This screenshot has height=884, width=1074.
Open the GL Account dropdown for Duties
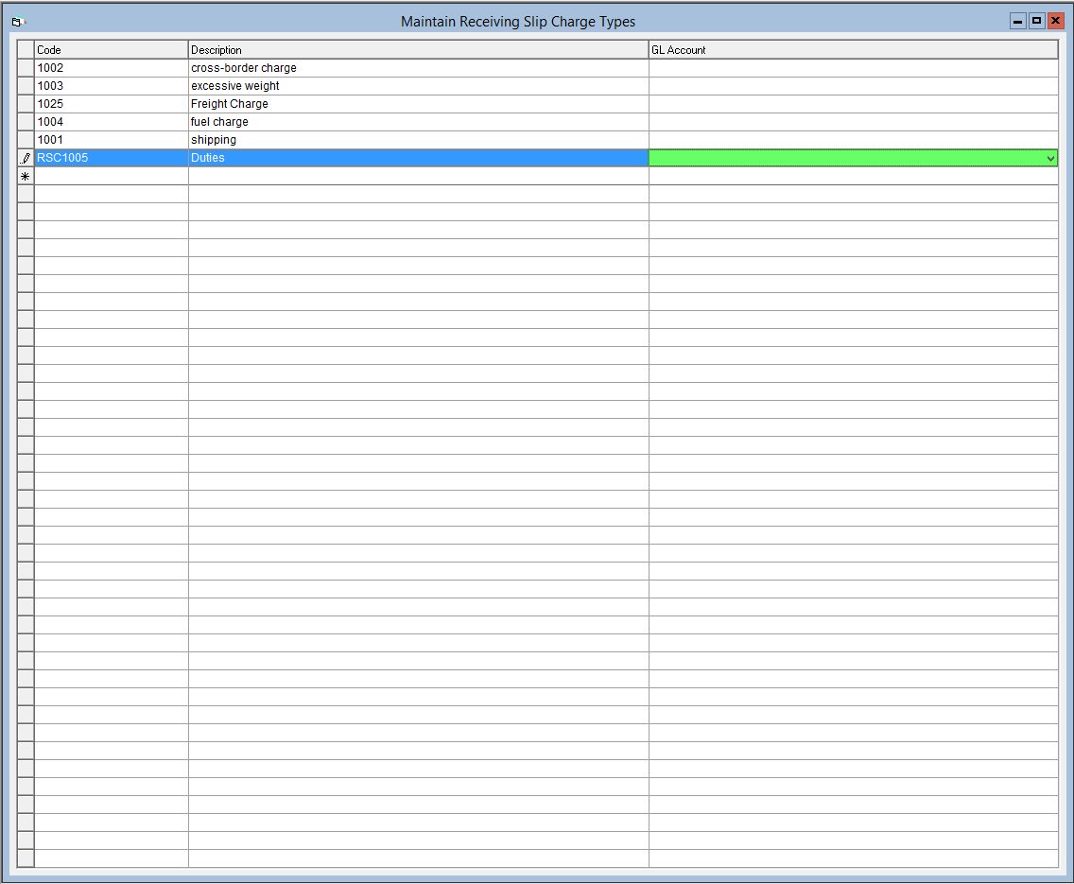[1050, 158]
